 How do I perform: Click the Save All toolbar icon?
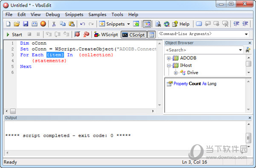pos(34,24)
